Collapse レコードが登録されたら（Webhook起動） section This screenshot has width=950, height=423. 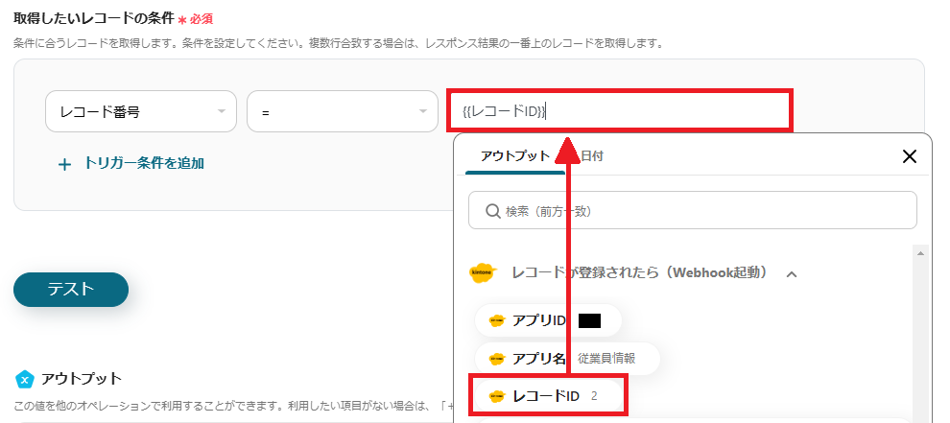(x=792, y=274)
